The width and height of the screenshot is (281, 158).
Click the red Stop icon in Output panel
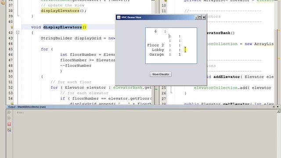(x=9, y=124)
